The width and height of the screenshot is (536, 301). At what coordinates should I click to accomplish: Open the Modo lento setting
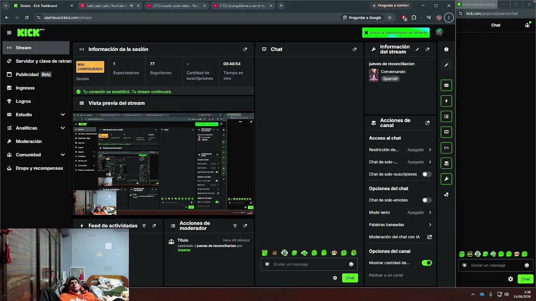(x=400, y=212)
